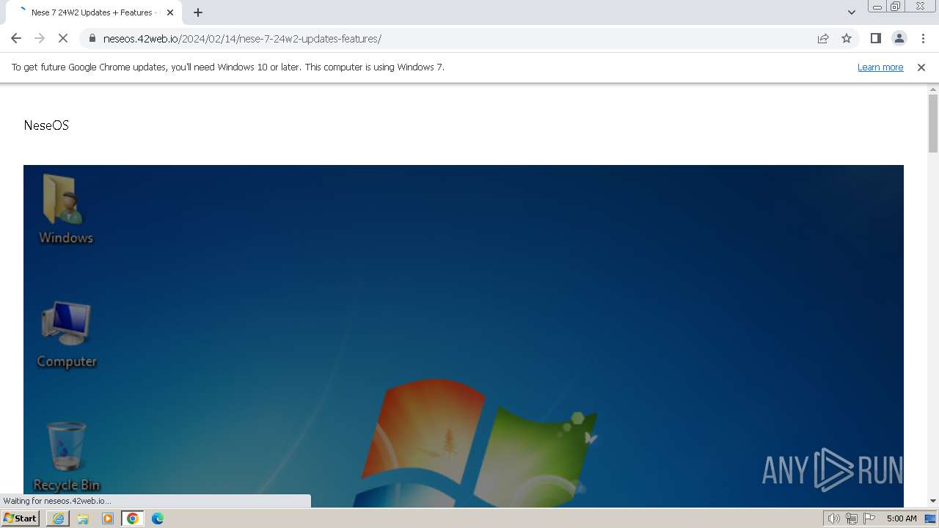Switch to the Nese 7 24W2 Updates tab
This screenshot has height=528, width=939.
(x=92, y=12)
